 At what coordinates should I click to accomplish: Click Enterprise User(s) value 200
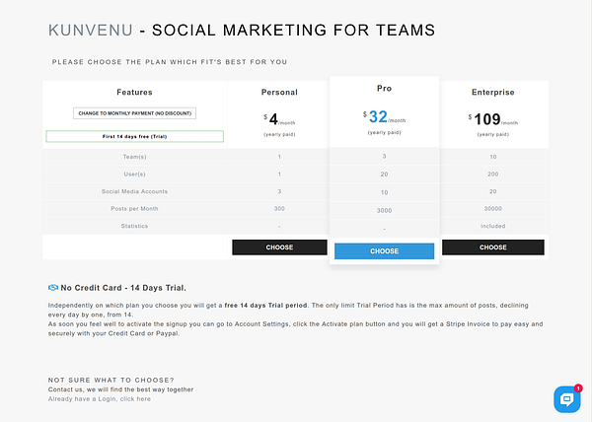[x=493, y=175]
